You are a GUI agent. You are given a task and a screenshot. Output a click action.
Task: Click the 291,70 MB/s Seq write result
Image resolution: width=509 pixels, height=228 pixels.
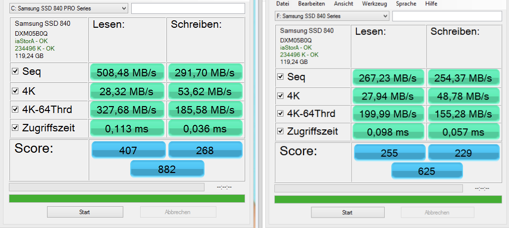coord(205,72)
